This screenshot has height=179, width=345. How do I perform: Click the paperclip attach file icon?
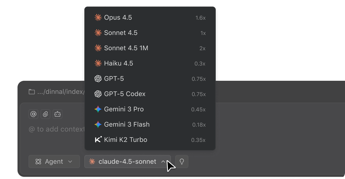coord(45,114)
